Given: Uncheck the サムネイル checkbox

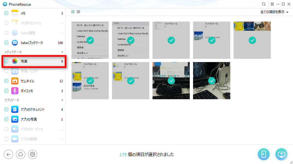Looking at the screenshot, I should [x=6, y=81].
